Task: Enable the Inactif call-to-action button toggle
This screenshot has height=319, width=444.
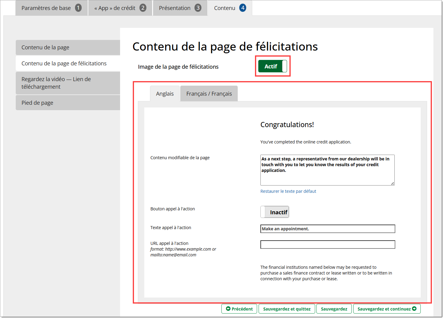Action: [275, 212]
